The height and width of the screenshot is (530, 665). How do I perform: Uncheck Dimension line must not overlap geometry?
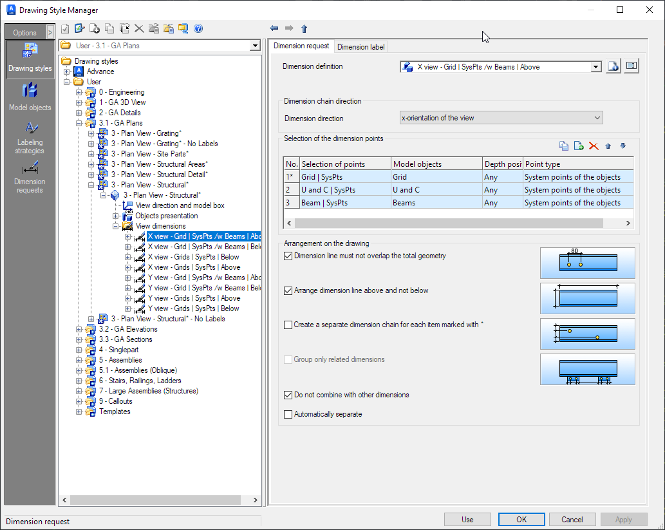click(x=288, y=256)
